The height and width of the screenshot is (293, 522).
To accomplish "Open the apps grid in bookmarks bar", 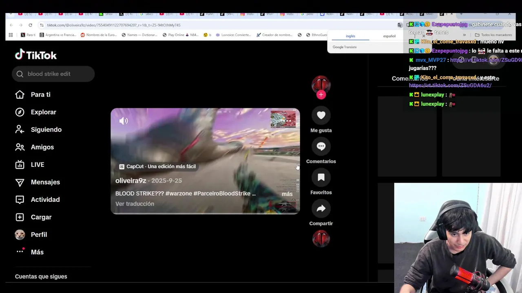I will pyautogui.click(x=11, y=35).
